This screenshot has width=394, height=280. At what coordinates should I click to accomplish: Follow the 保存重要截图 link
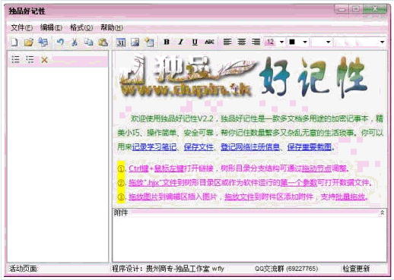click(x=310, y=146)
